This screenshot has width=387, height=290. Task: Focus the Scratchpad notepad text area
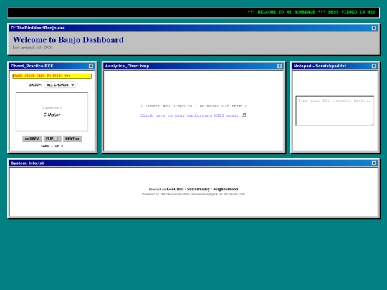click(x=335, y=111)
